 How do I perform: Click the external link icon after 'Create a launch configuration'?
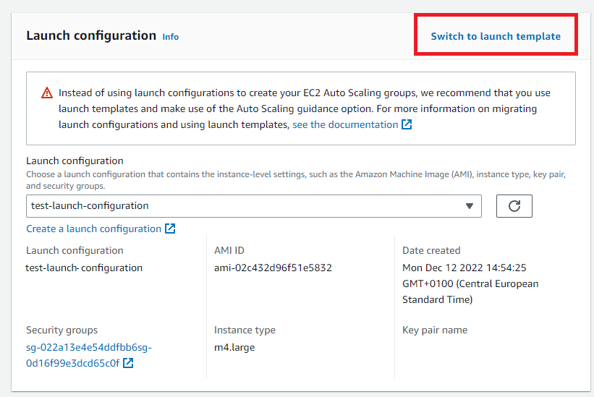170,229
